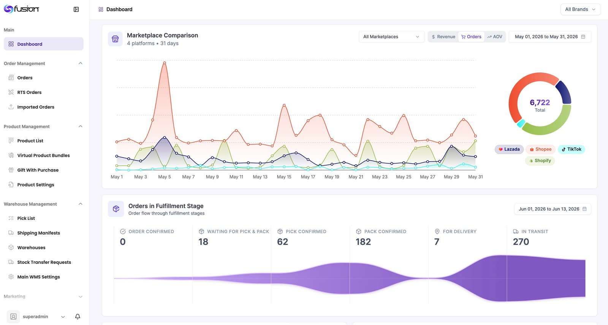Toggle Shopify series in chart legend
Image resolution: width=608 pixels, height=325 pixels.
540,161
